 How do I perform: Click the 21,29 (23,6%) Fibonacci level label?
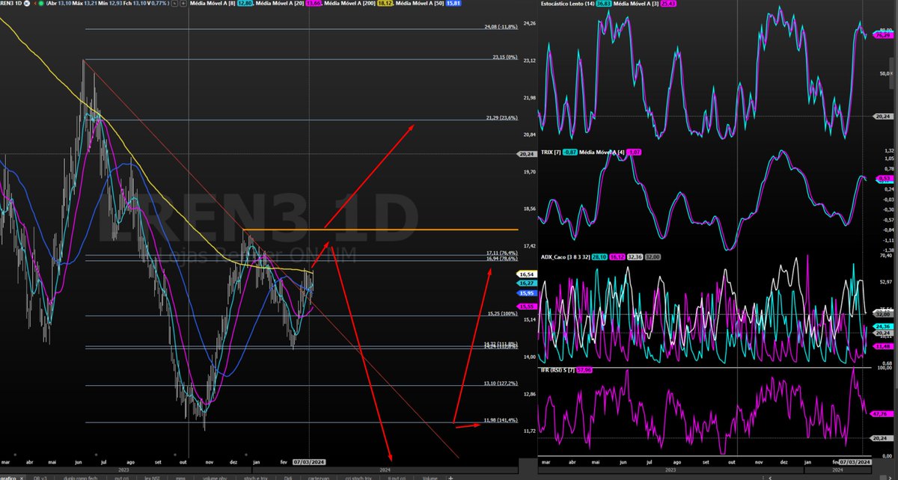(501, 117)
